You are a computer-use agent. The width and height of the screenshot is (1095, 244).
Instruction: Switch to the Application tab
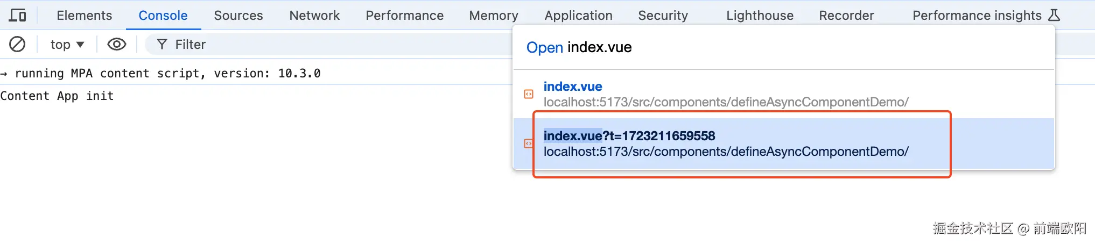coord(578,16)
